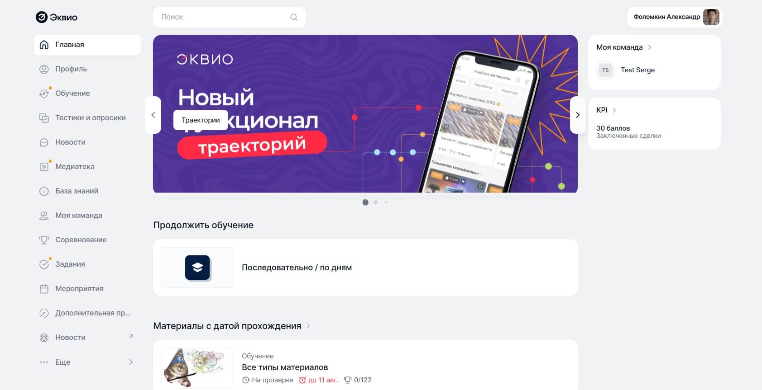
Task: Click the Траектории banner button
Action: tap(201, 120)
